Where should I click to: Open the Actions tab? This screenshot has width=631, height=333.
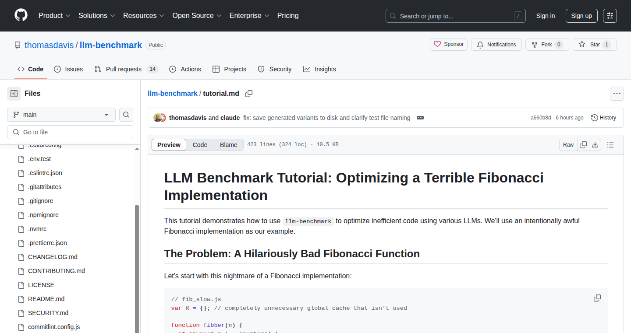[185, 69]
